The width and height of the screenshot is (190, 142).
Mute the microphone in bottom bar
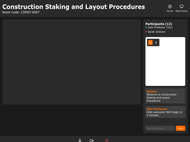[80, 140]
